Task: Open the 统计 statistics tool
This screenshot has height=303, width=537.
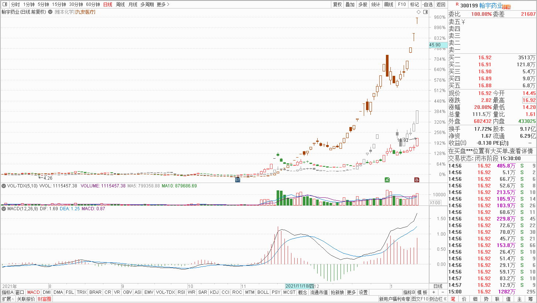Action: pyautogui.click(x=376, y=4)
